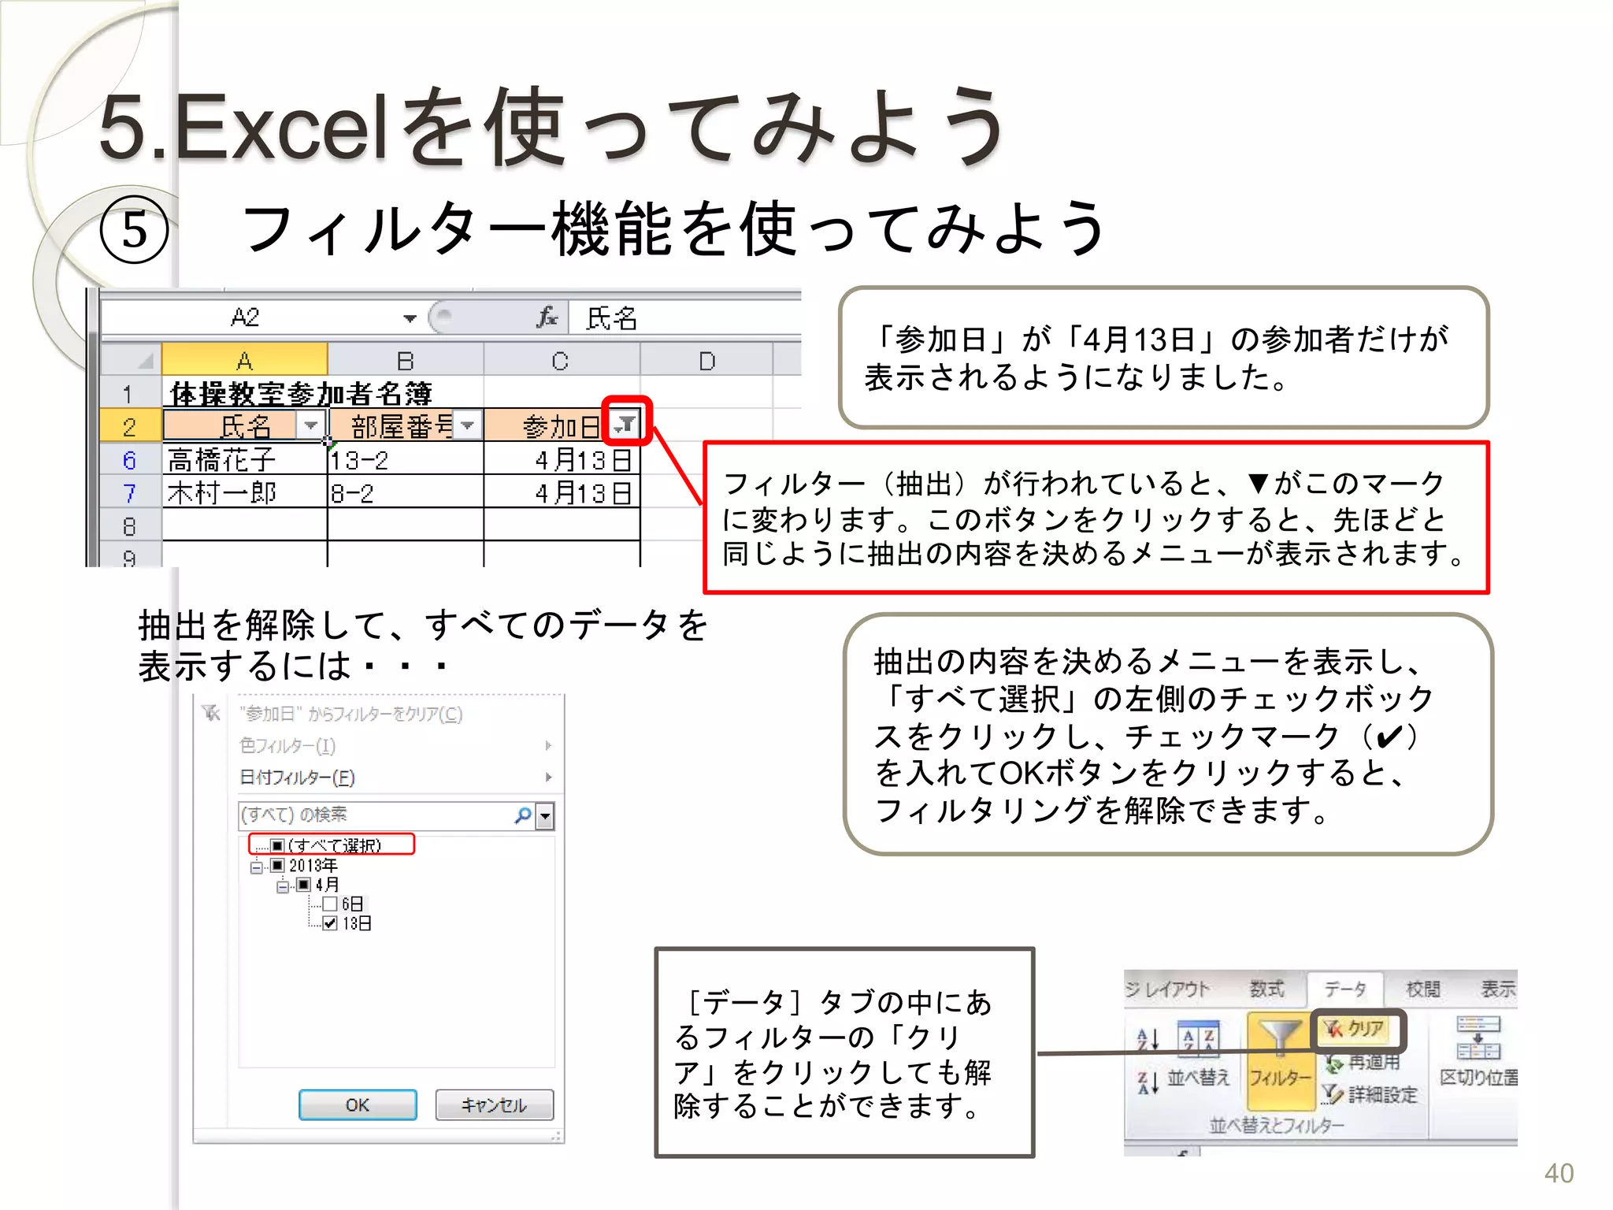Click the ascending A-Z sort icon

coord(1148,1040)
